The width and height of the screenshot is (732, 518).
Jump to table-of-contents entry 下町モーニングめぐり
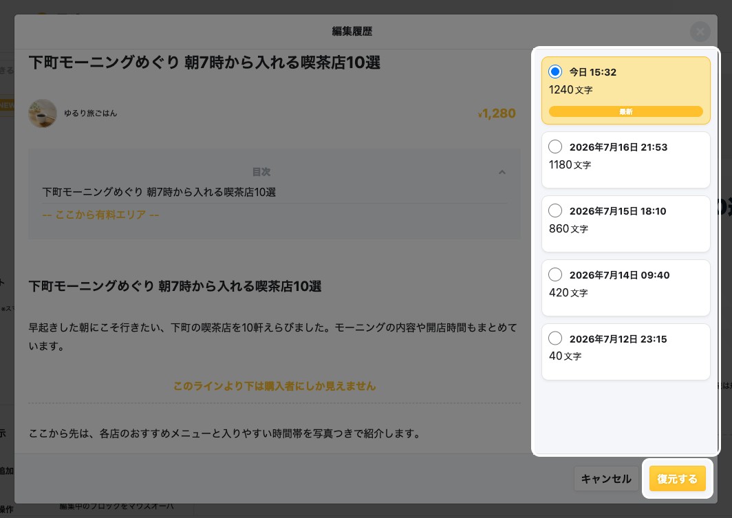click(159, 192)
